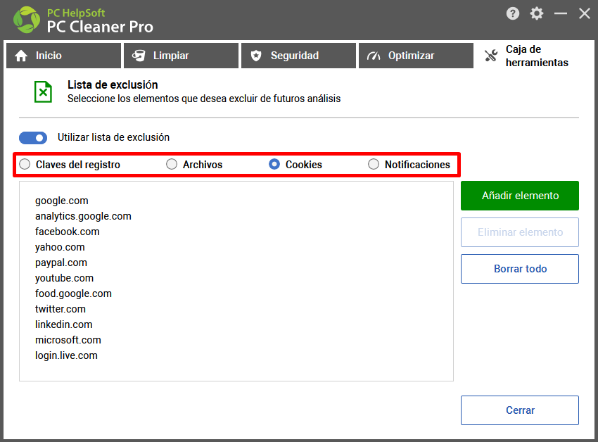Screen dimensions: 598x442
Task: Select analytics.google.com in the list
Action: click(x=83, y=216)
